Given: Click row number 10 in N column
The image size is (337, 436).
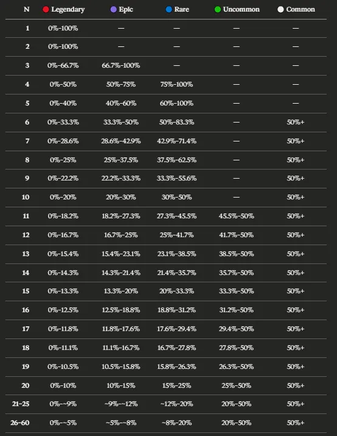Looking at the screenshot, I should [x=26, y=197].
